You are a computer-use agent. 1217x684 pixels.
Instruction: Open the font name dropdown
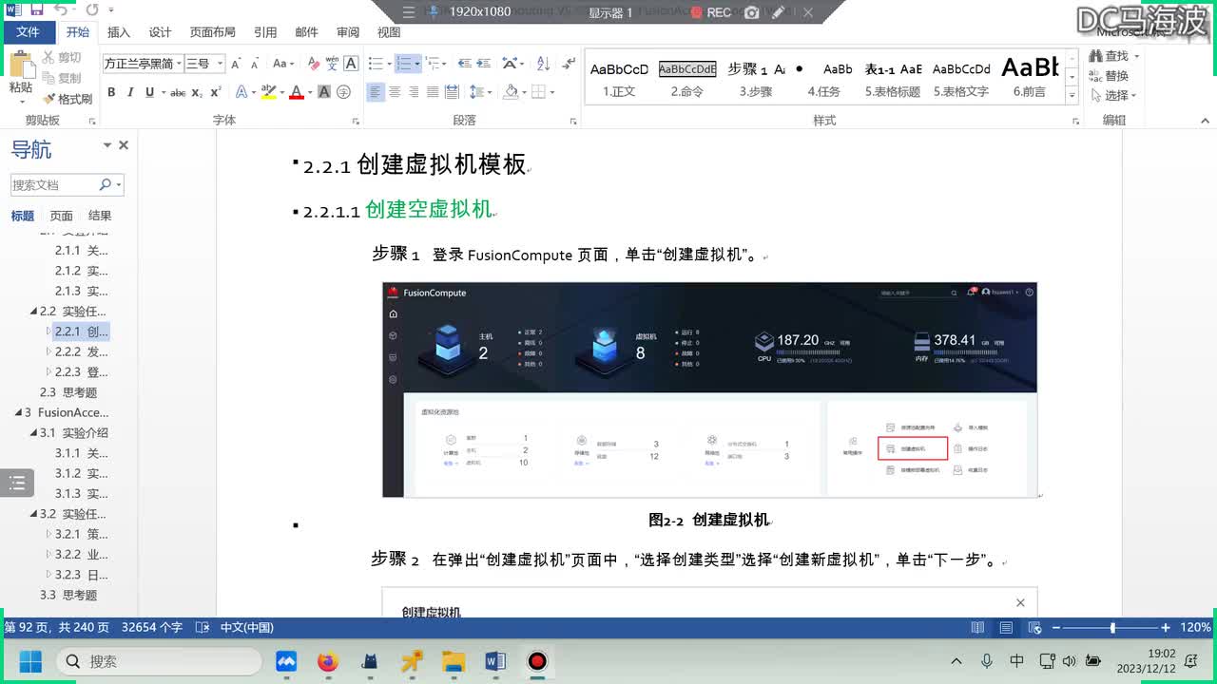coord(179,64)
